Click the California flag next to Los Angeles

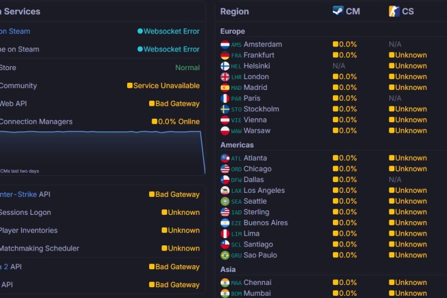[x=225, y=191]
